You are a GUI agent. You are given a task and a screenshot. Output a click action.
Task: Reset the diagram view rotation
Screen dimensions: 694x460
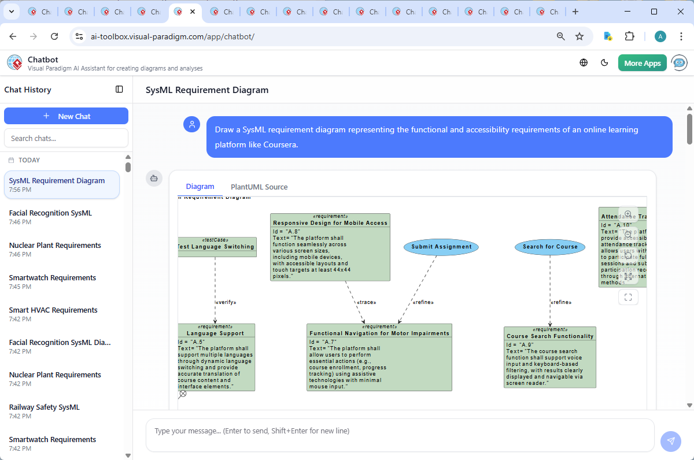coord(628,255)
